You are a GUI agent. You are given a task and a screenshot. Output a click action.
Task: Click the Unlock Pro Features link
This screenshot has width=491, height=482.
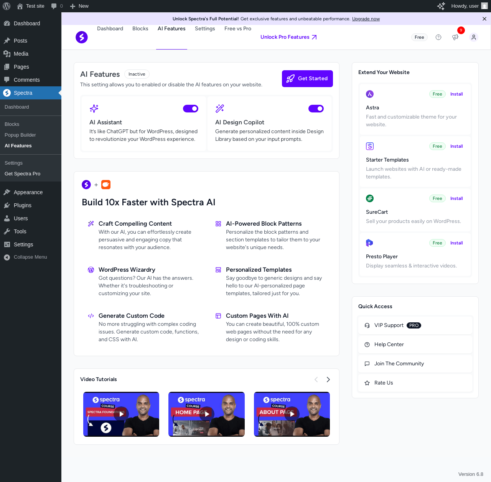click(x=288, y=37)
